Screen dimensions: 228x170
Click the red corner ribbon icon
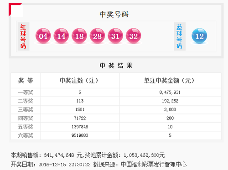(15, 10)
